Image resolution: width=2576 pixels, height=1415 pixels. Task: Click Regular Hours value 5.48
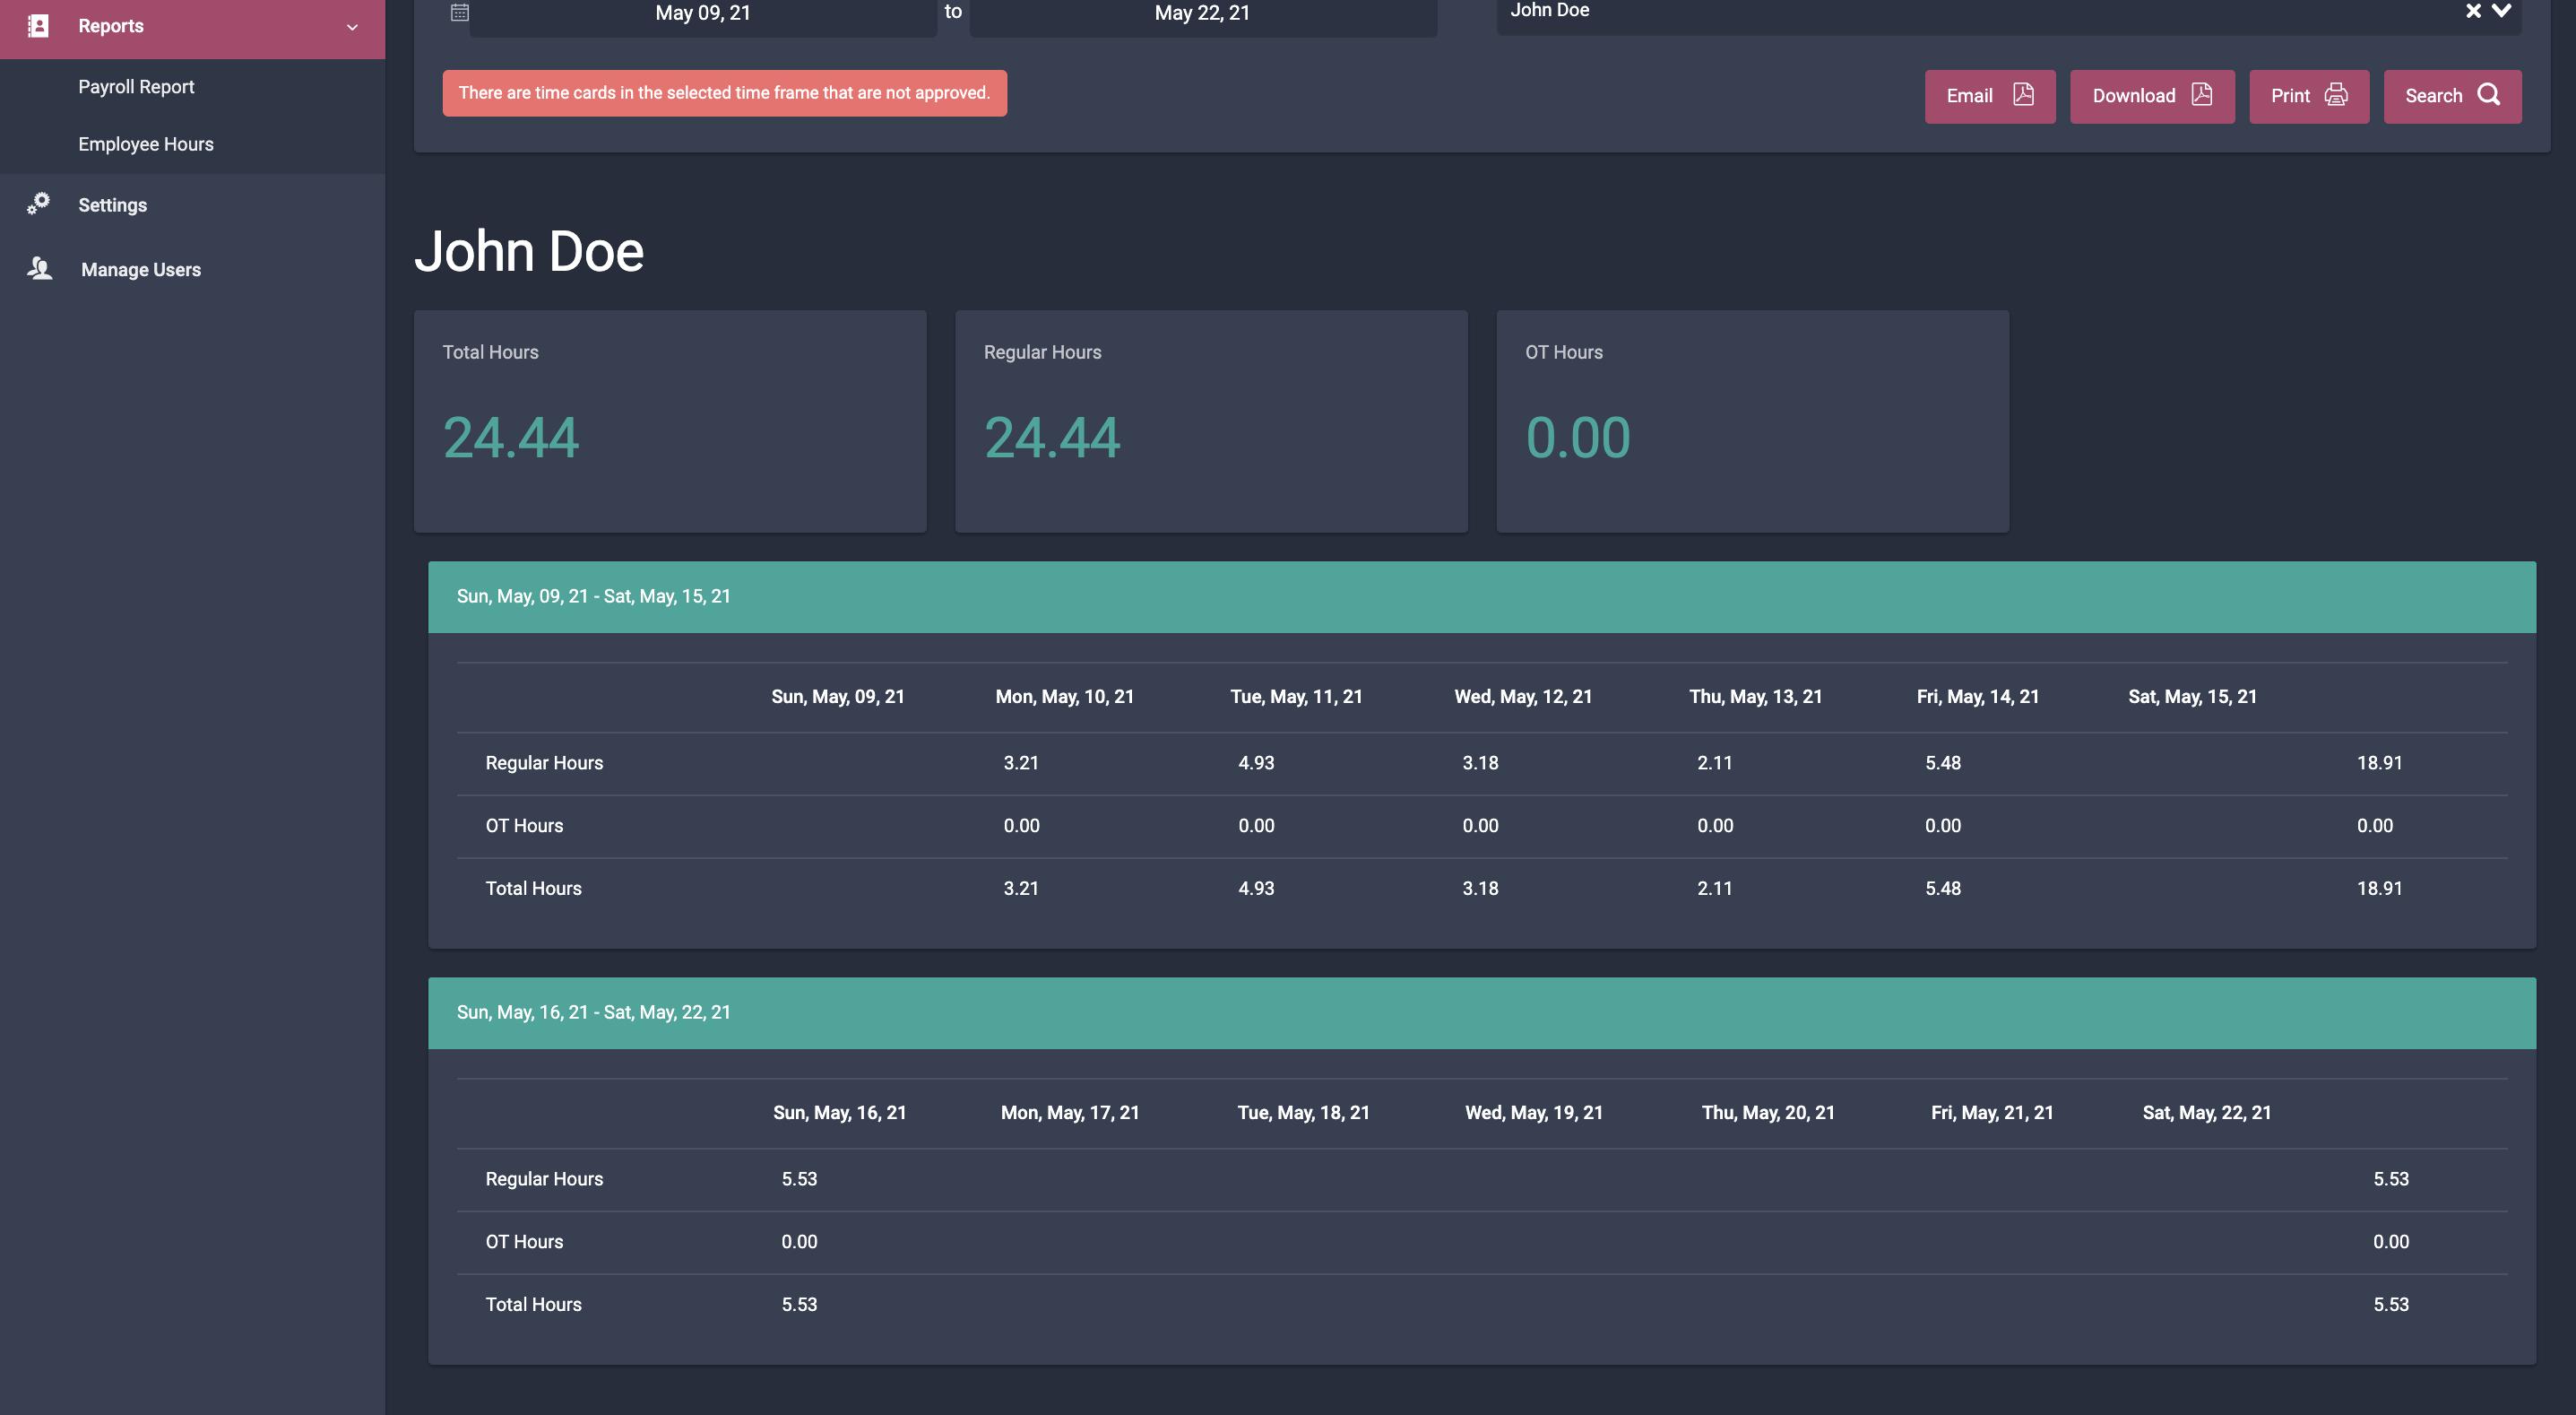(x=1943, y=762)
